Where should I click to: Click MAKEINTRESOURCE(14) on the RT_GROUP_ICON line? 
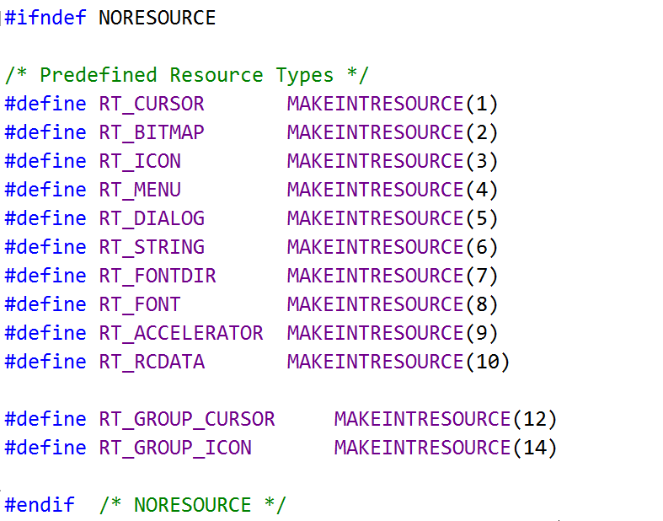click(446, 448)
